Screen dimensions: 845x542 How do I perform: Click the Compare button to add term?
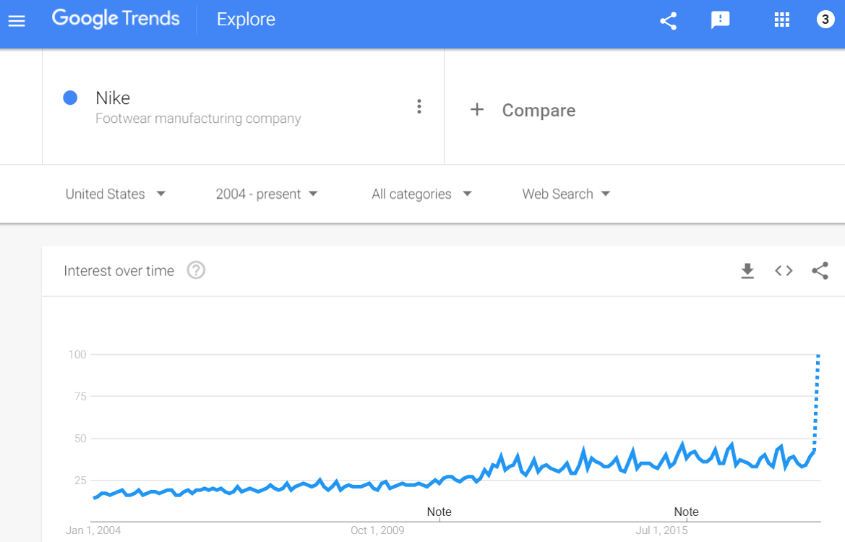(x=523, y=111)
